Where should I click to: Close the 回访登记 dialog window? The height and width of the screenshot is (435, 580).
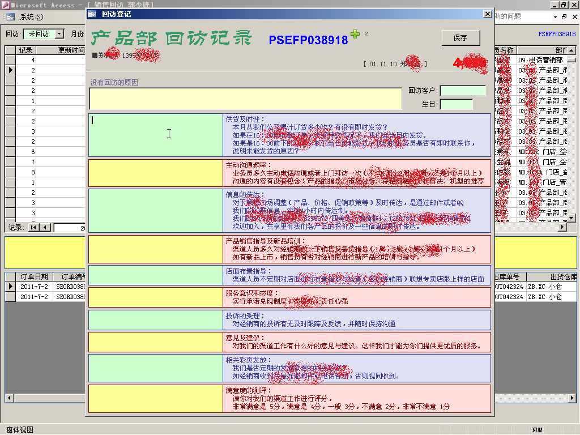(487, 14)
